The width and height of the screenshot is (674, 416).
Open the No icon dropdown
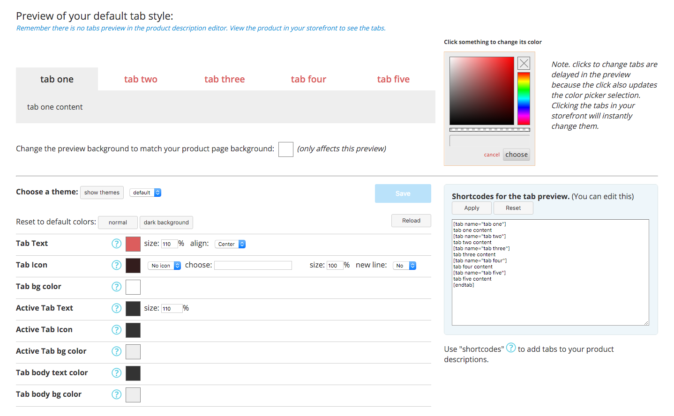165,266
